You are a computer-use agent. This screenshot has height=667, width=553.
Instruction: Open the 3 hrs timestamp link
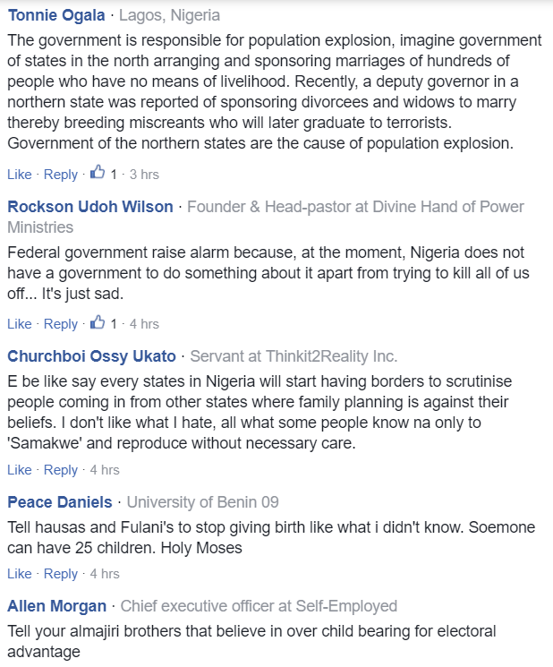tap(144, 174)
